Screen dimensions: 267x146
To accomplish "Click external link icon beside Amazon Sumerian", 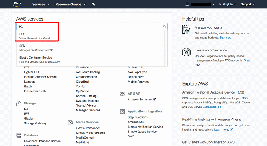I will (154, 99).
